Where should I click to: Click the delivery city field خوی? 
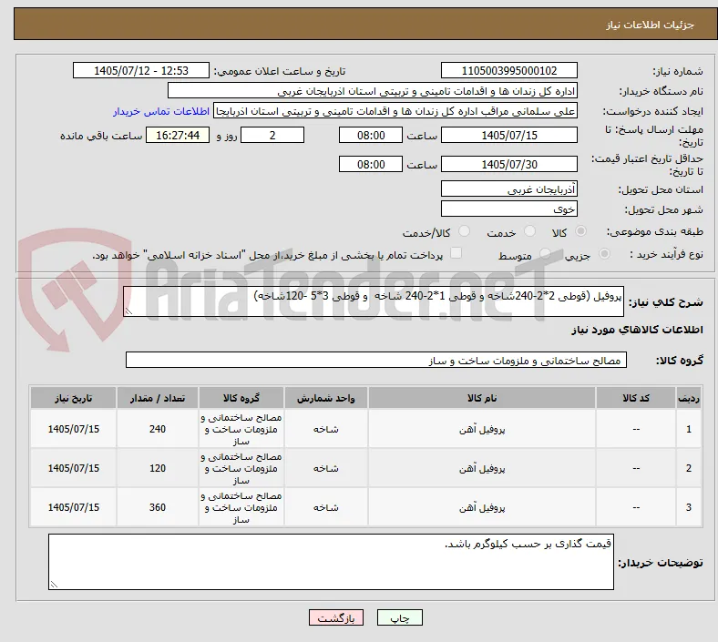point(508,209)
